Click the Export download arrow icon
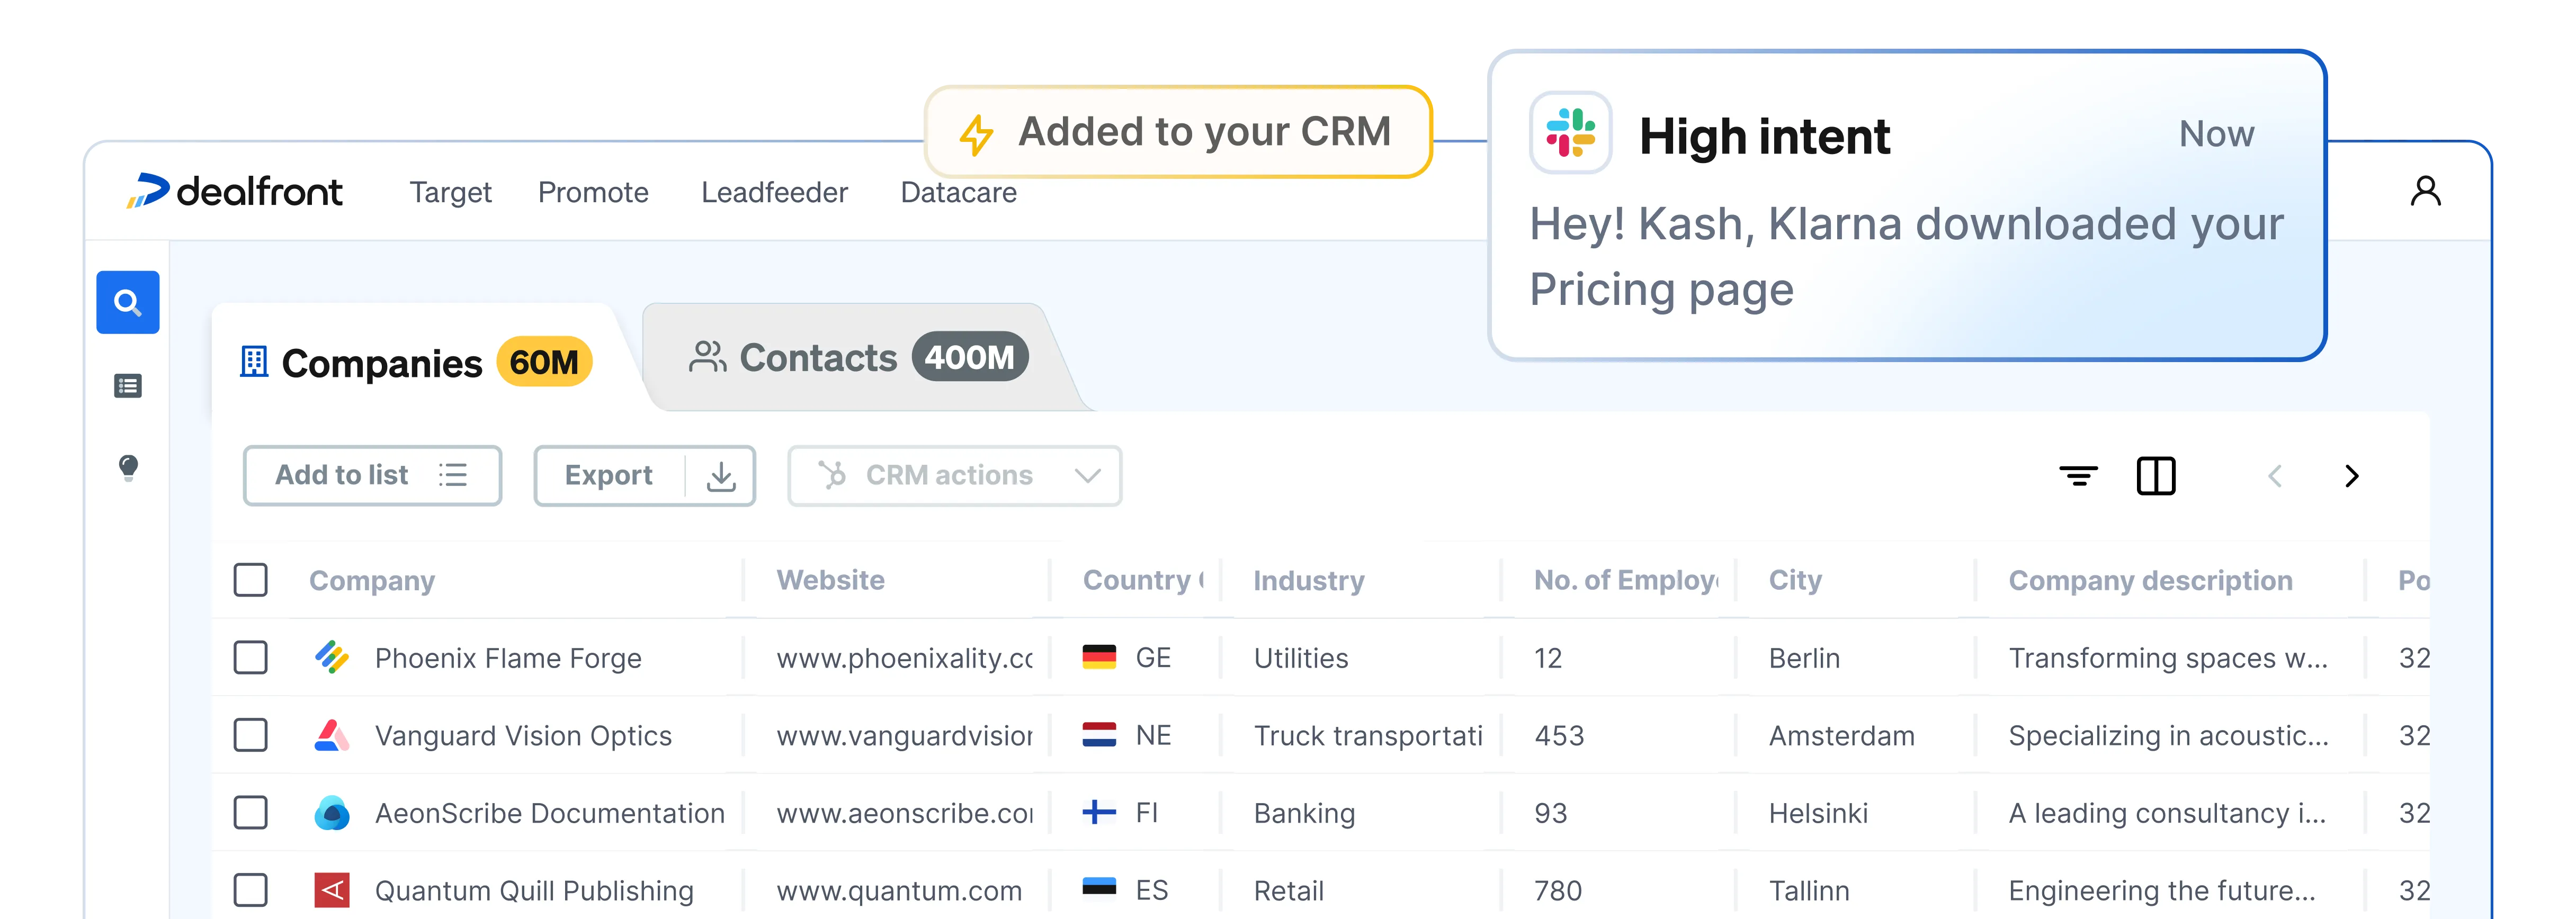2576x919 pixels. (x=721, y=476)
